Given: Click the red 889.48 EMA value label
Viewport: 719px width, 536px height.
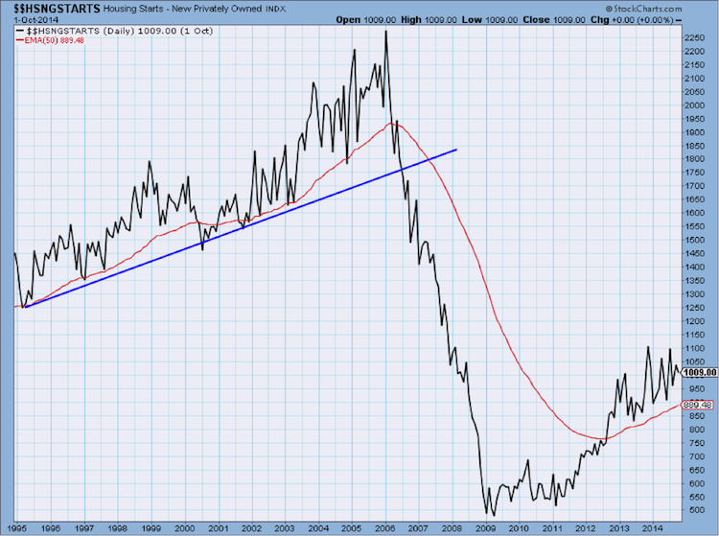Looking at the screenshot, I should [x=697, y=405].
